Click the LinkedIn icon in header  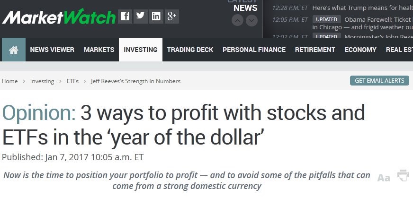(x=156, y=16)
